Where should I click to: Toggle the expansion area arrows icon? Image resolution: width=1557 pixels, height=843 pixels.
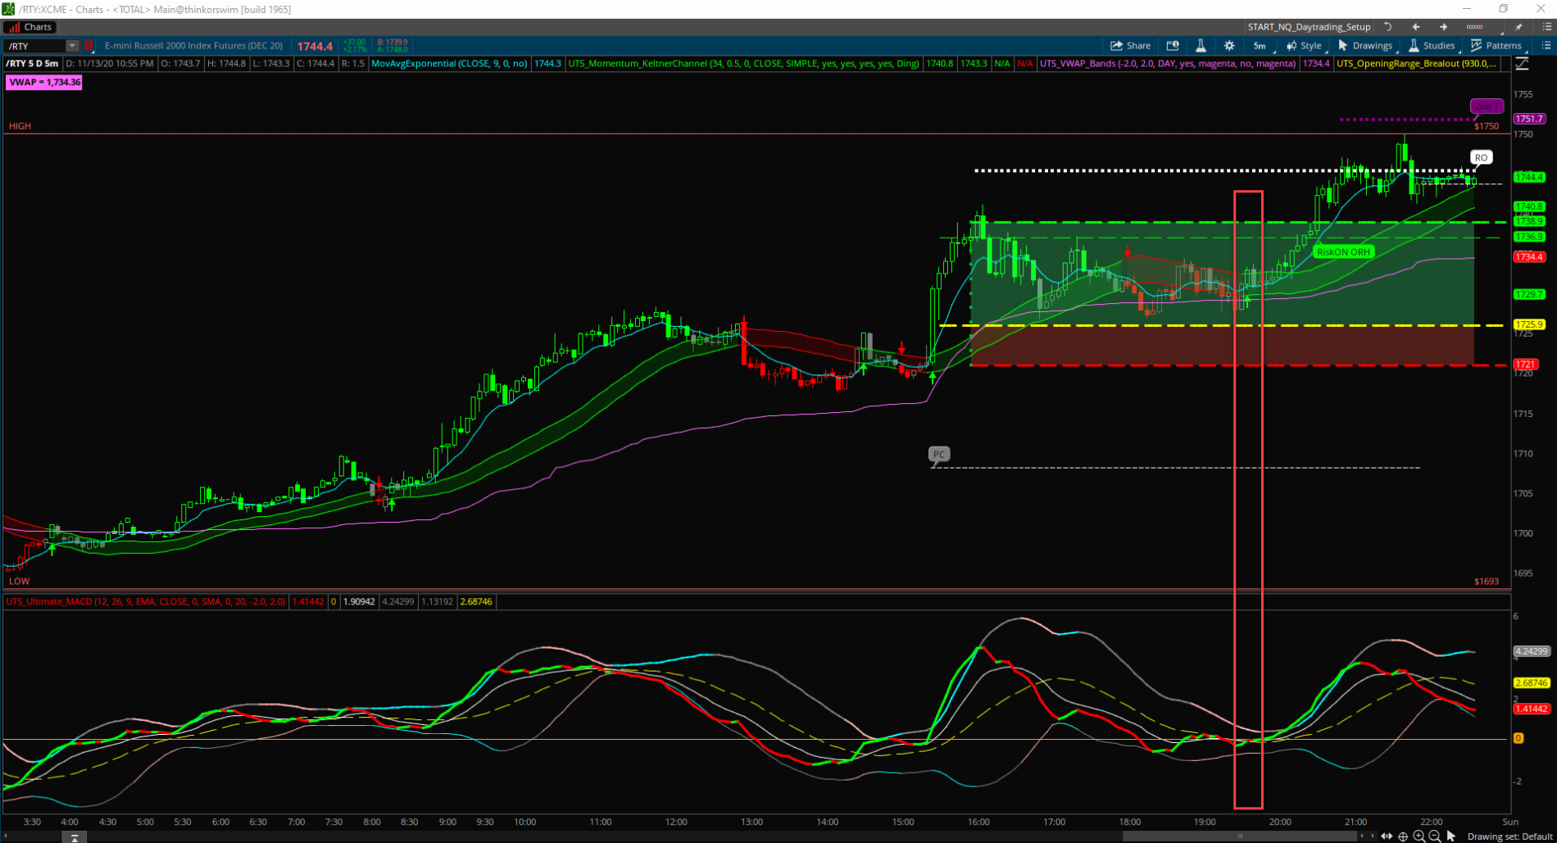point(1387,836)
